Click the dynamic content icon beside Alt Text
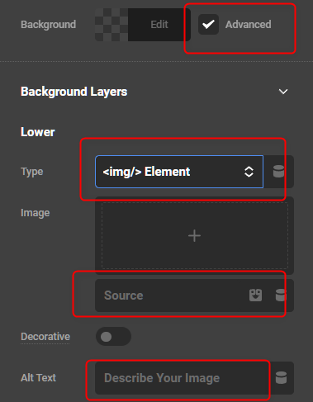Screen dimensions: 313x402 point(281,378)
